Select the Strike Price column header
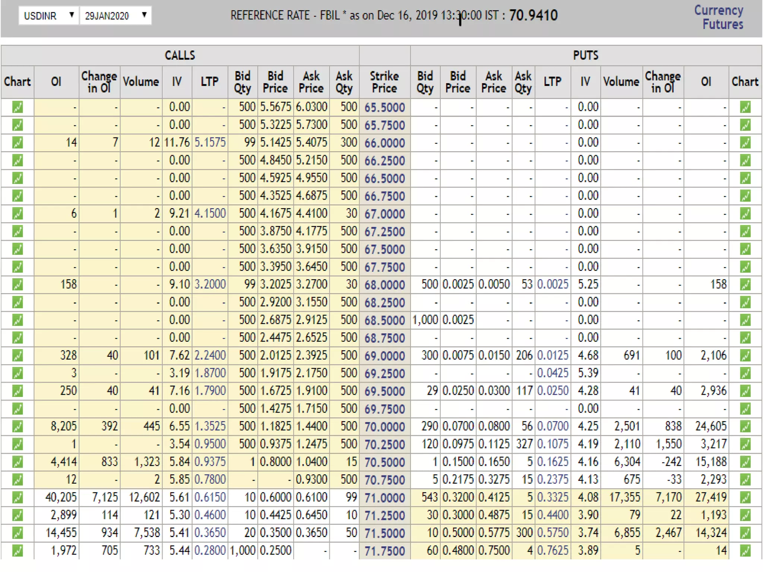This screenshot has height=572, width=763. click(x=384, y=82)
